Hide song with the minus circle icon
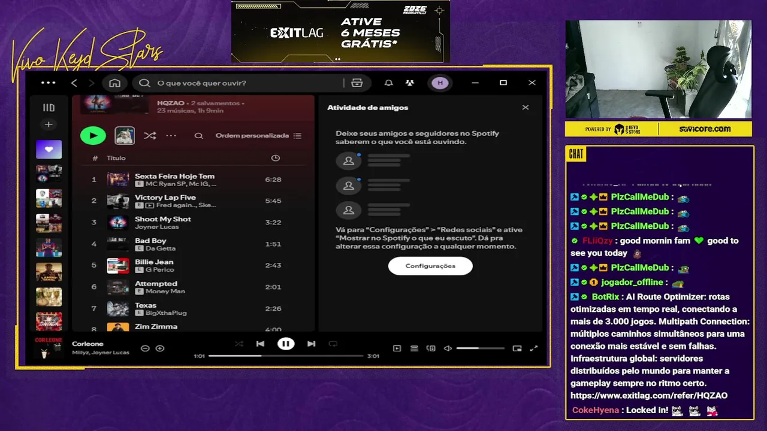This screenshot has width=767, height=431. point(145,348)
